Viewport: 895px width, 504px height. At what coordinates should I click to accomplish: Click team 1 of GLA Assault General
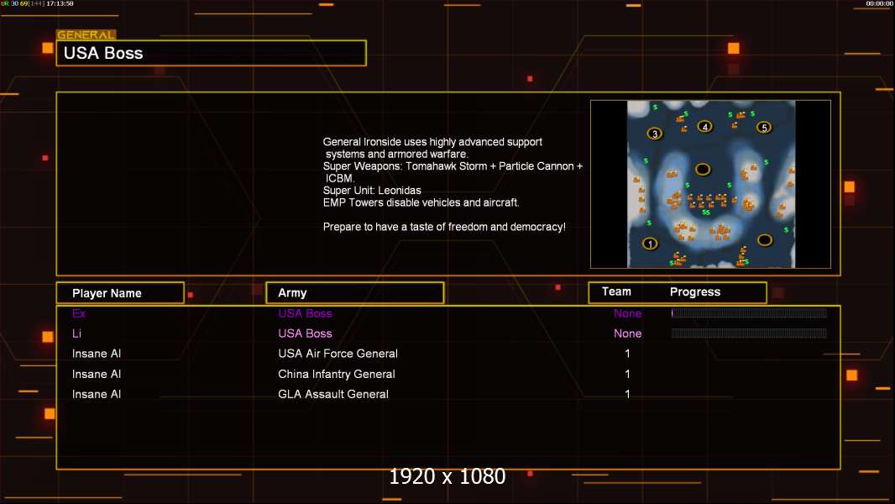(x=627, y=394)
